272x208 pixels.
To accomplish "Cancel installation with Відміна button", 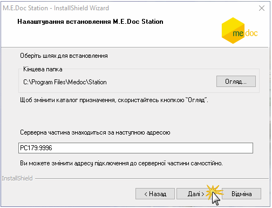I will pos(242,194).
